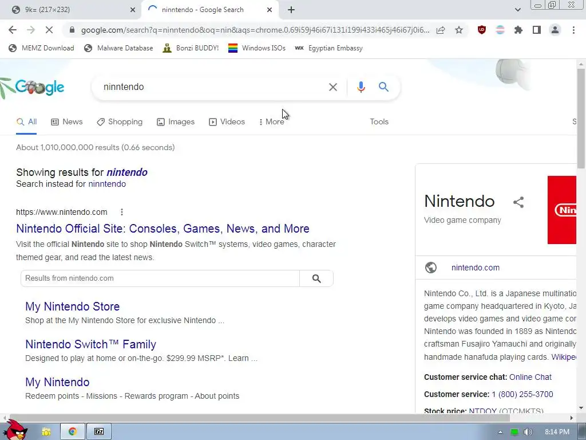Switch to the '9k= (217×232)' tab

click(x=71, y=10)
